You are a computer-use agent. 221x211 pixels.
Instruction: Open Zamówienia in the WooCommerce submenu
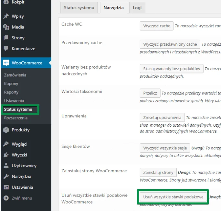pyautogui.click(x=15, y=75)
